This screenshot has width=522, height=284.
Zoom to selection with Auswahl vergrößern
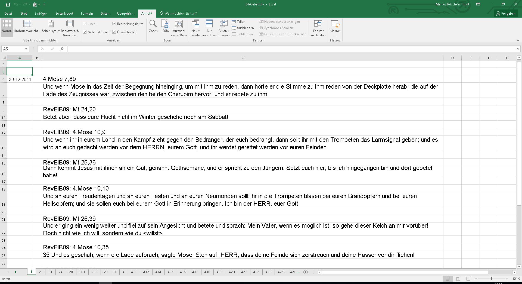point(179,28)
